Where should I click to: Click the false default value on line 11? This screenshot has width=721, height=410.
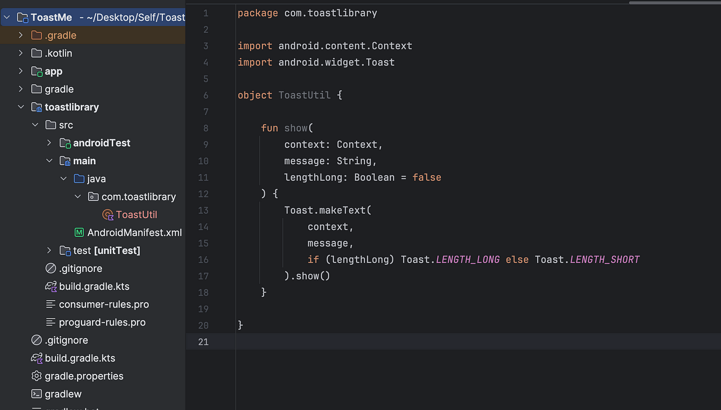click(427, 177)
